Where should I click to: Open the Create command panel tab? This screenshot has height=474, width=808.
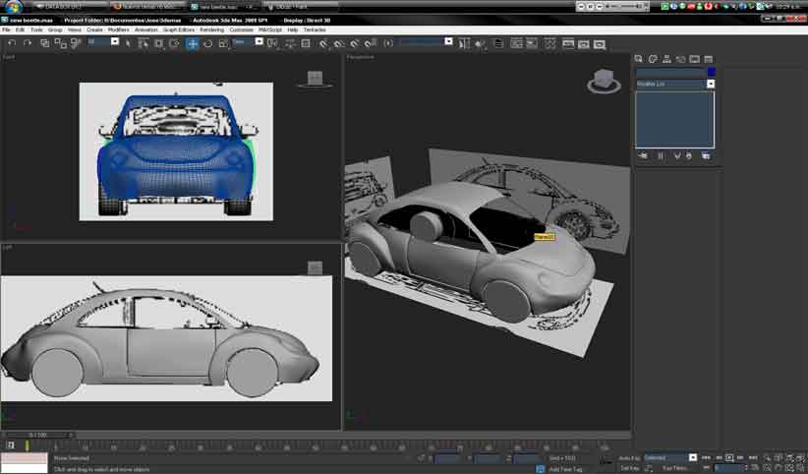coord(639,59)
